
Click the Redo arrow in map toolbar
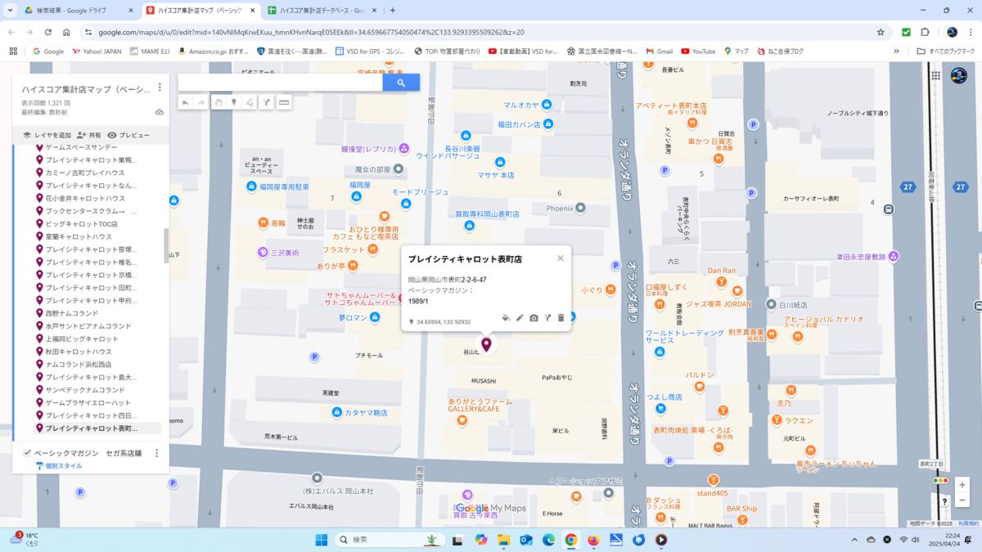[200, 103]
